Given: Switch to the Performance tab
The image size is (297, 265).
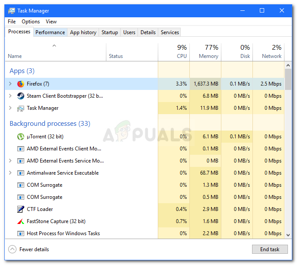Looking at the screenshot, I should pyautogui.click(x=50, y=32).
